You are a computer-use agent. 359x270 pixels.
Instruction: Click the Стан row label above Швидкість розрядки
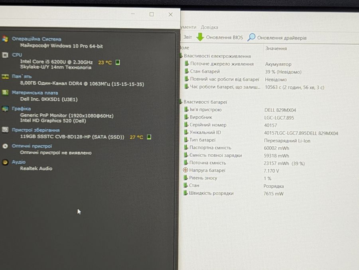(x=194, y=185)
